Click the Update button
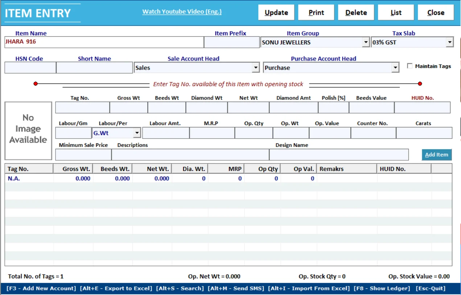Screen dimensions: 461x295 pos(276,12)
